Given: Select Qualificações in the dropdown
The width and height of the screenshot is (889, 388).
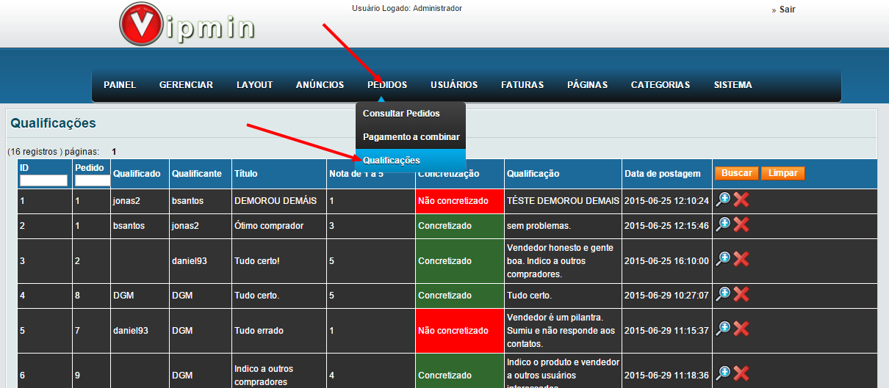Looking at the screenshot, I should pyautogui.click(x=411, y=161).
